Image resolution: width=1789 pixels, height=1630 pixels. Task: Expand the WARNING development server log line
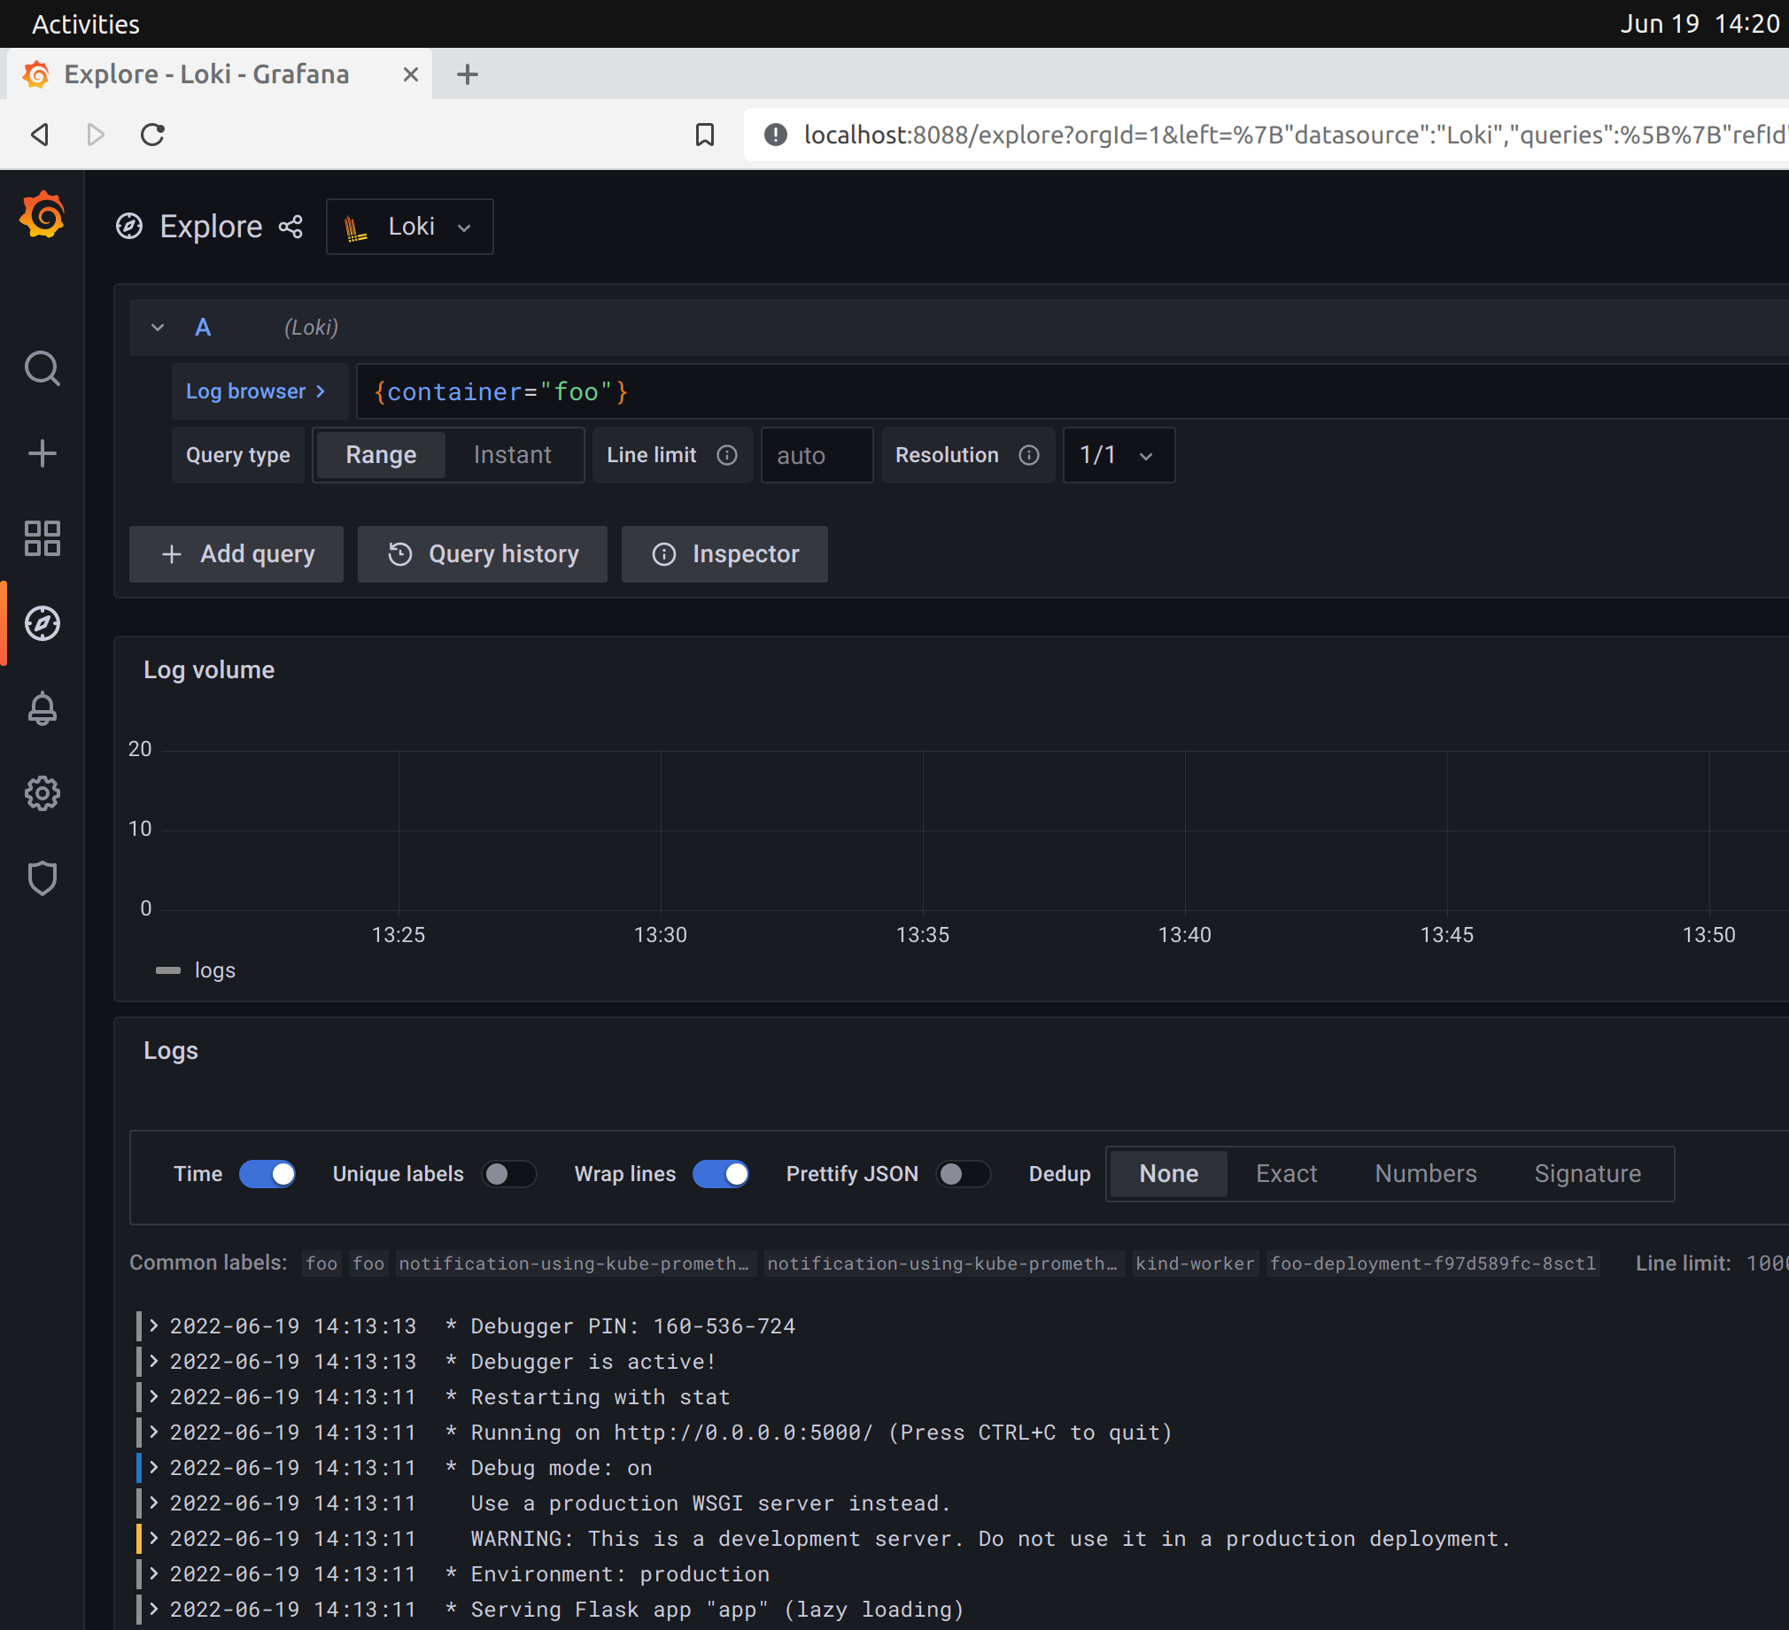(x=153, y=1539)
